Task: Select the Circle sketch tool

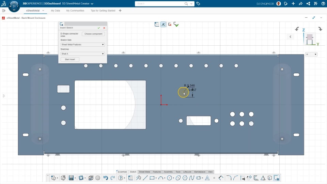Action: point(170,178)
